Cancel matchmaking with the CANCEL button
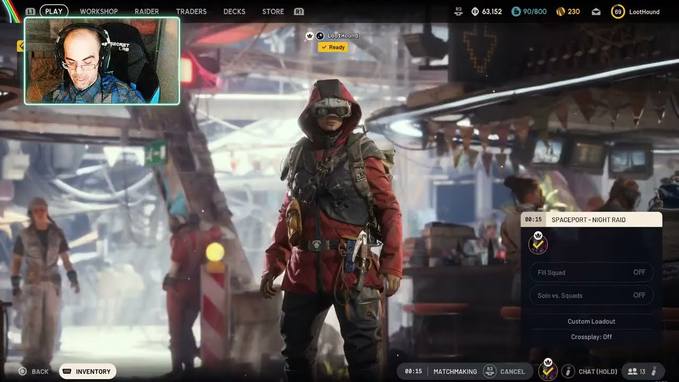This screenshot has height=382, width=679. click(512, 371)
